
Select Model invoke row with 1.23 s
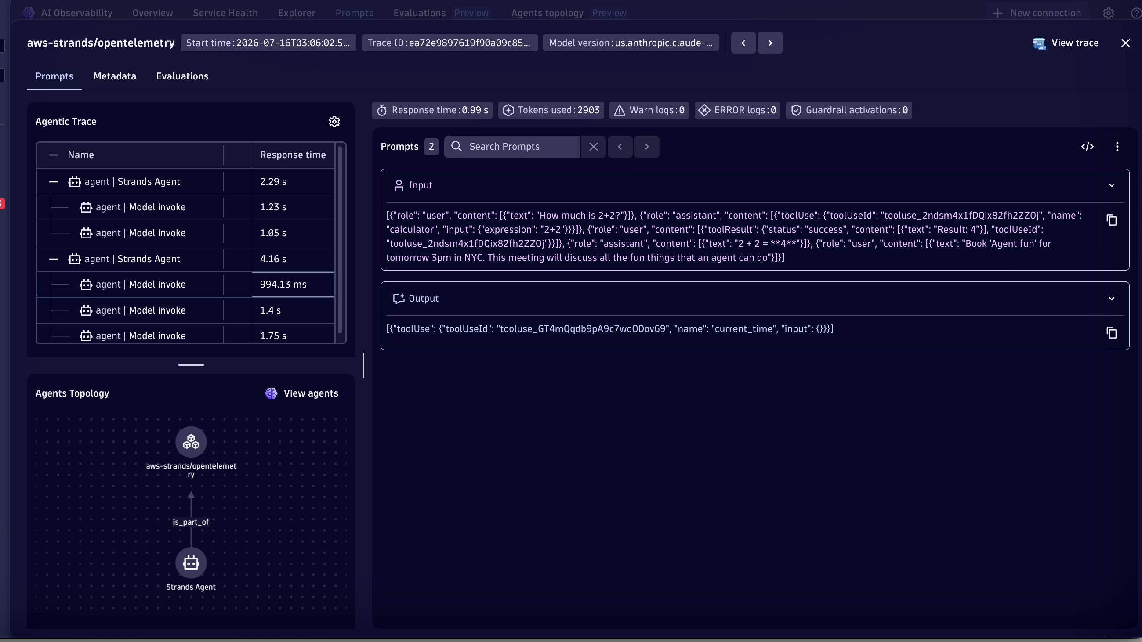pyautogui.click(x=185, y=207)
